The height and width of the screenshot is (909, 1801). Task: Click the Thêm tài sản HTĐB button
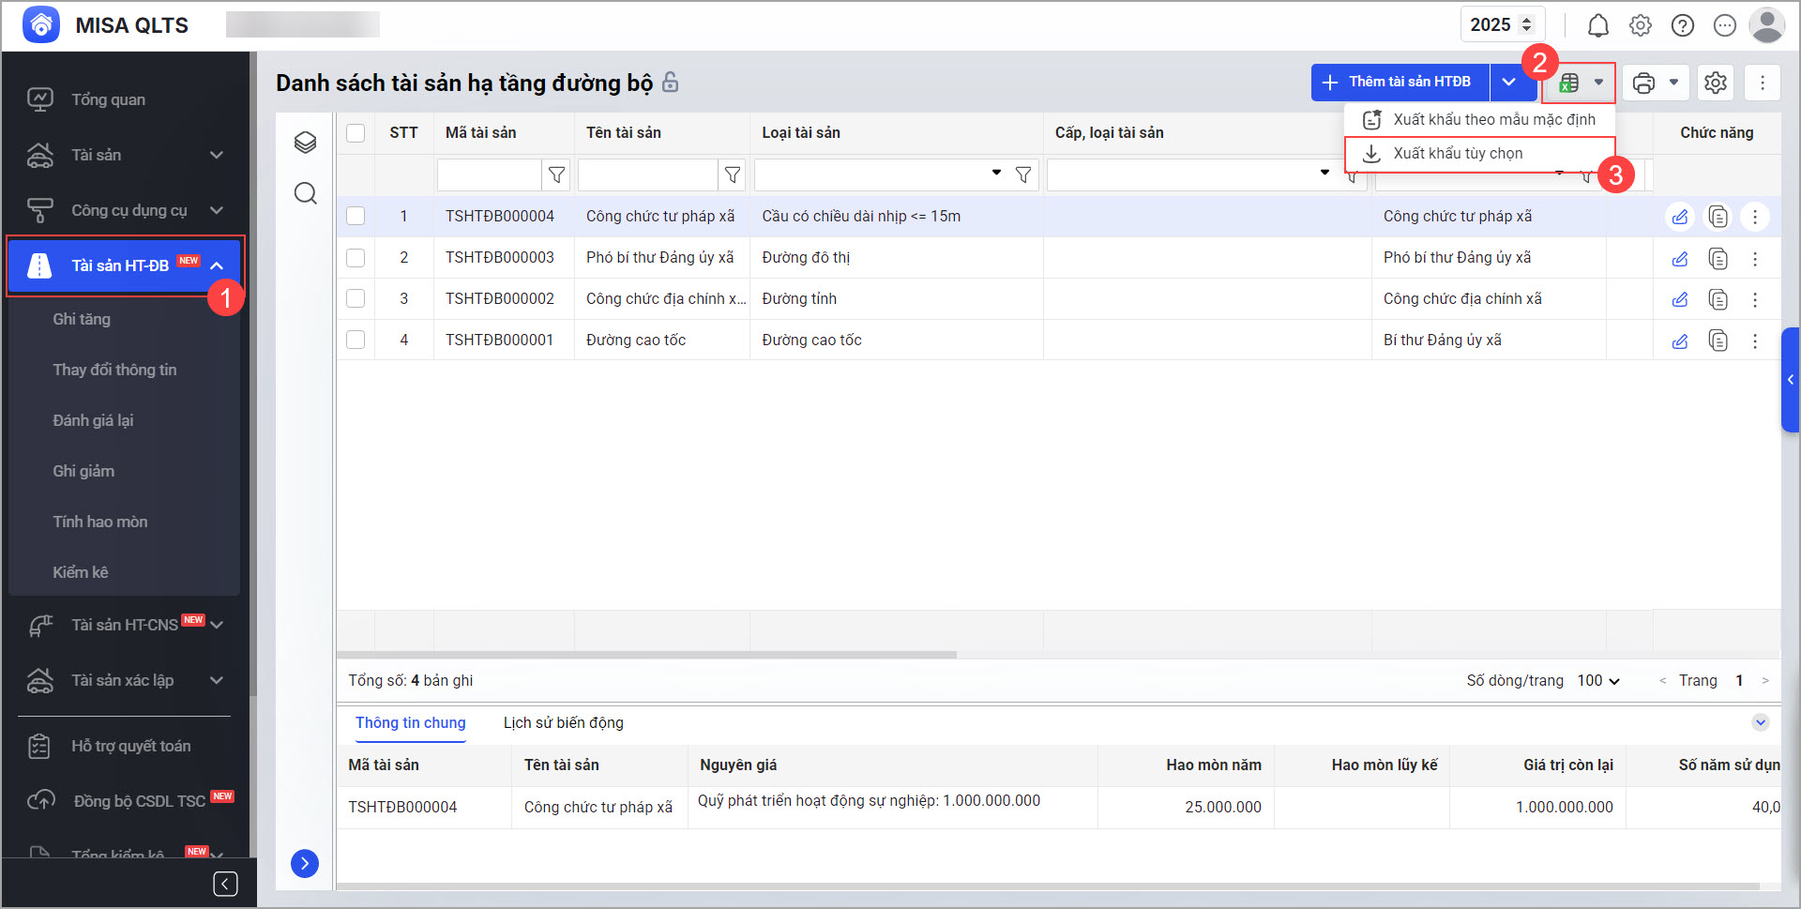click(1399, 83)
